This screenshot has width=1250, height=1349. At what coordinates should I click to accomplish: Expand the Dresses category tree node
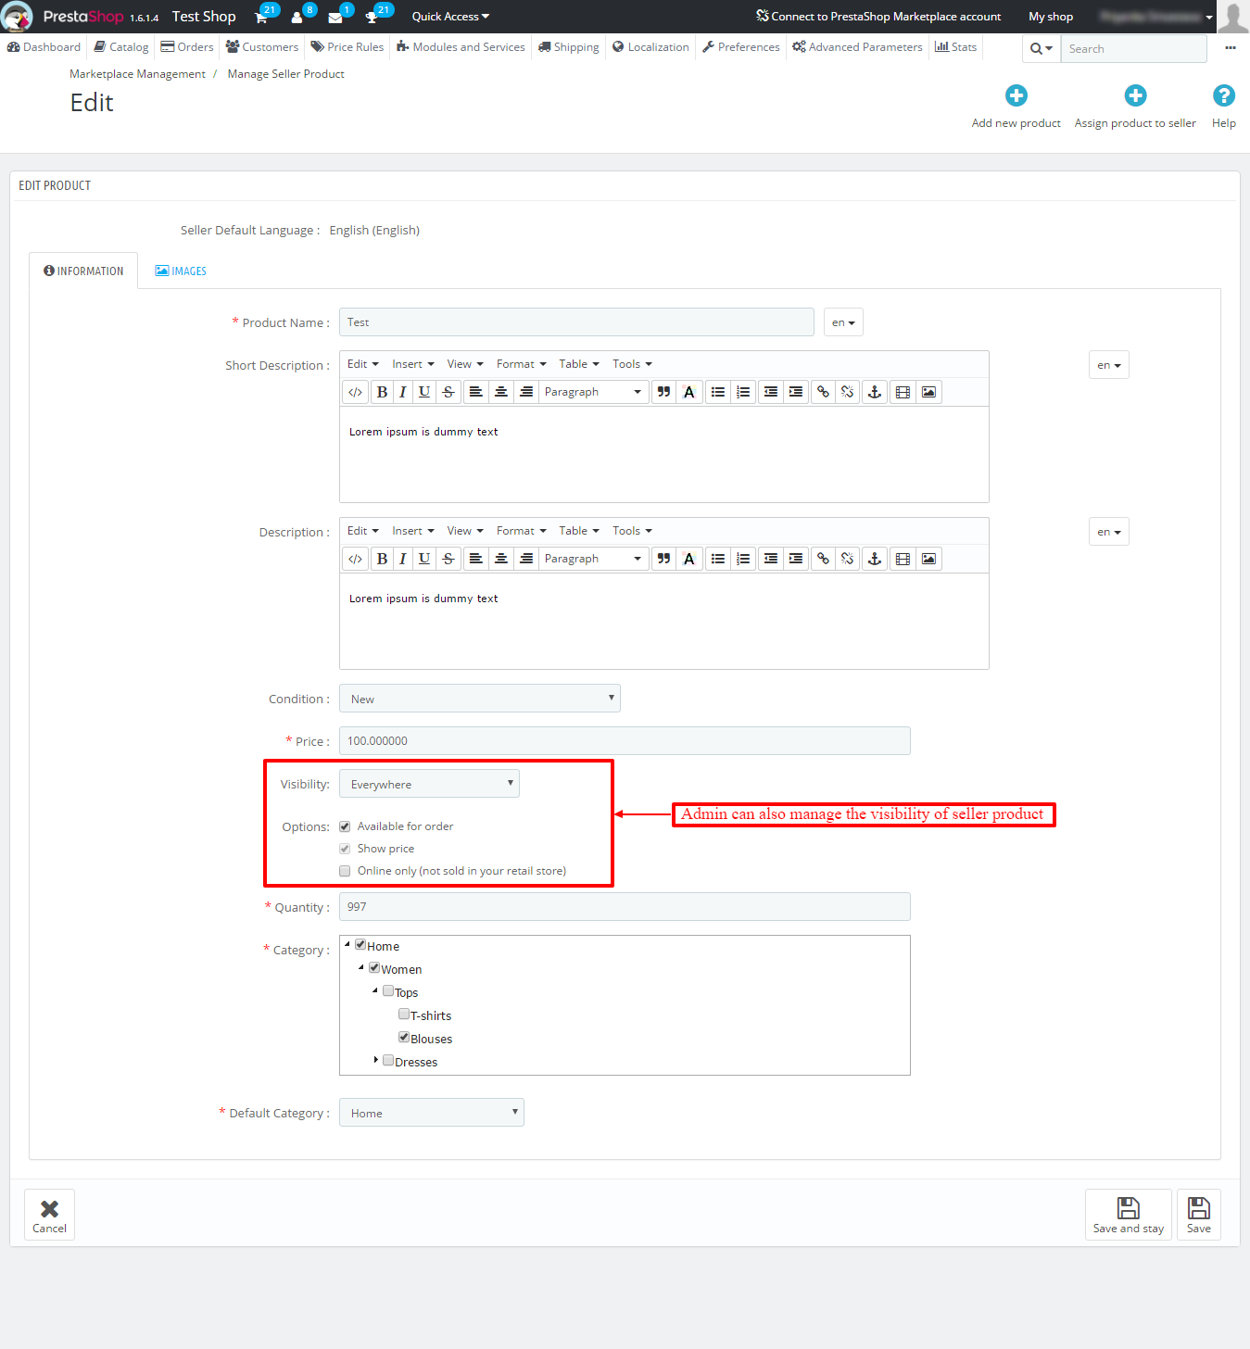[x=375, y=1059]
